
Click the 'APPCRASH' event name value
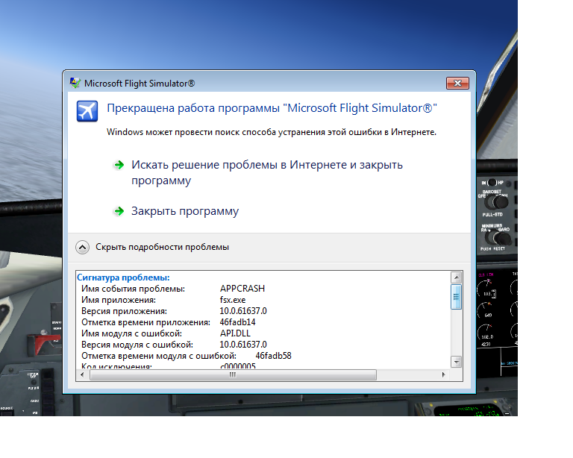(x=242, y=289)
